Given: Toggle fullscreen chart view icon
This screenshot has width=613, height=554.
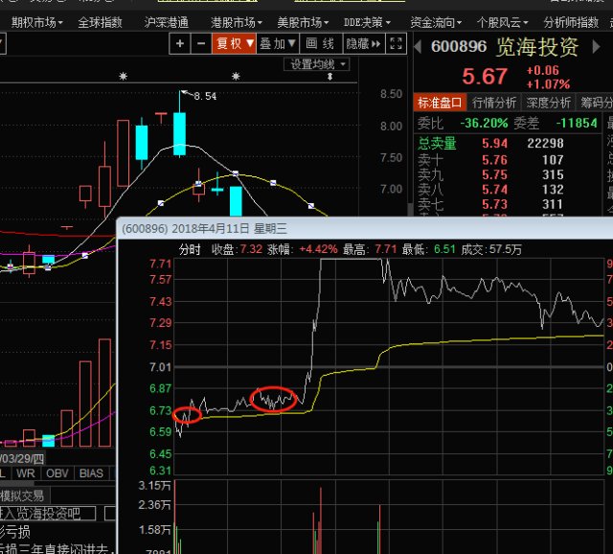Looking at the screenshot, I should coord(396,43).
